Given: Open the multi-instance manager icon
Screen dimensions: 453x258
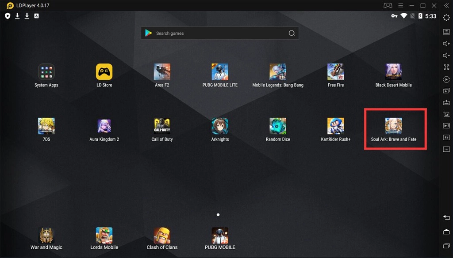Looking at the screenshot, I should (446, 91).
